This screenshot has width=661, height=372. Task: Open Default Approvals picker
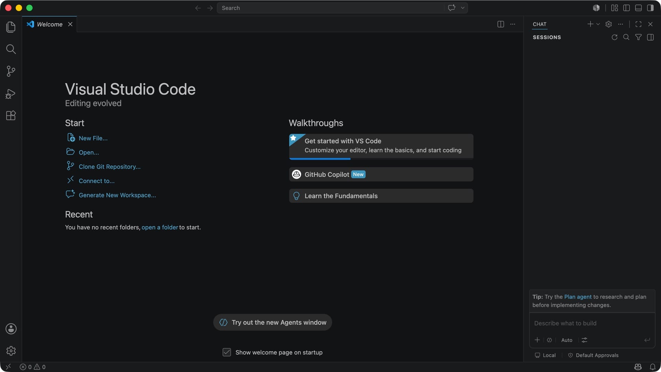point(593,355)
